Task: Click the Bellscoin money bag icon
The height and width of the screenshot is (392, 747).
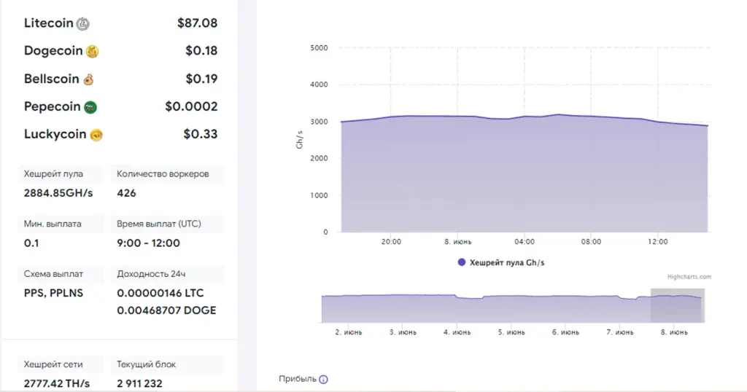Action: click(88, 79)
